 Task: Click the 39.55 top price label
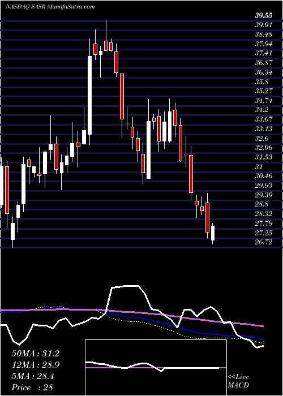coord(264,16)
